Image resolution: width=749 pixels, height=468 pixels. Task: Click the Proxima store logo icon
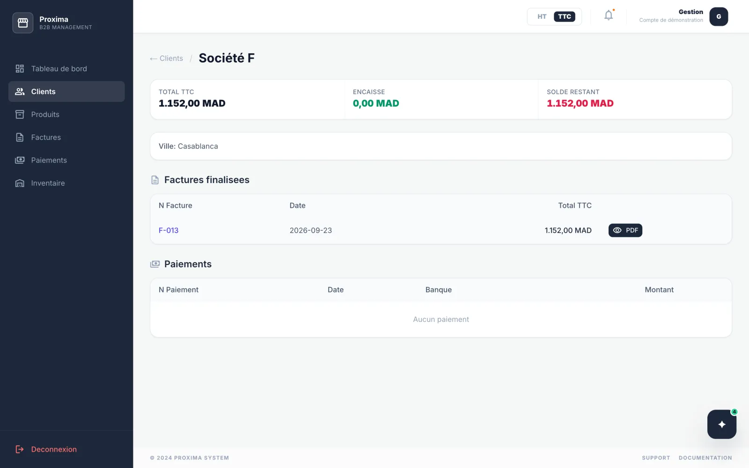coord(22,23)
